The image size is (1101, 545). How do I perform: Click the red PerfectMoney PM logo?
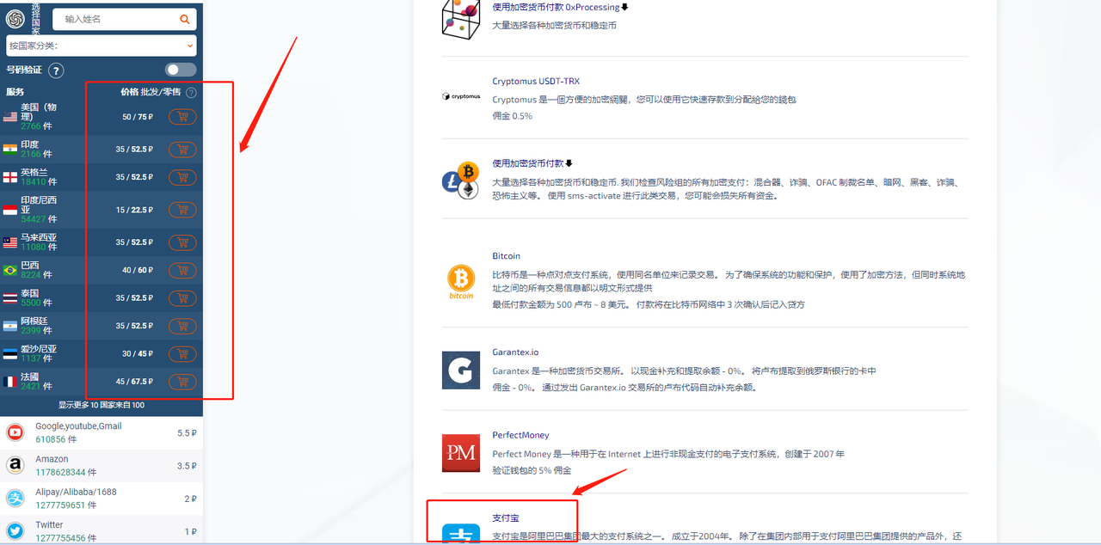(x=461, y=453)
